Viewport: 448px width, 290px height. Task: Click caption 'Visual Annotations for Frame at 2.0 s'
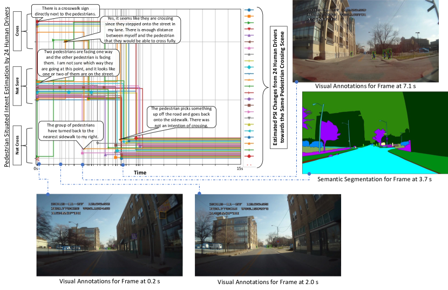point(268,282)
